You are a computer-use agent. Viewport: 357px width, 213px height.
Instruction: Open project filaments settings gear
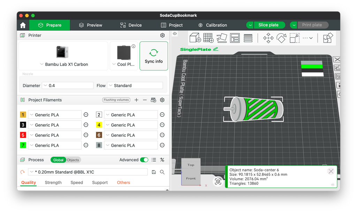(x=162, y=100)
